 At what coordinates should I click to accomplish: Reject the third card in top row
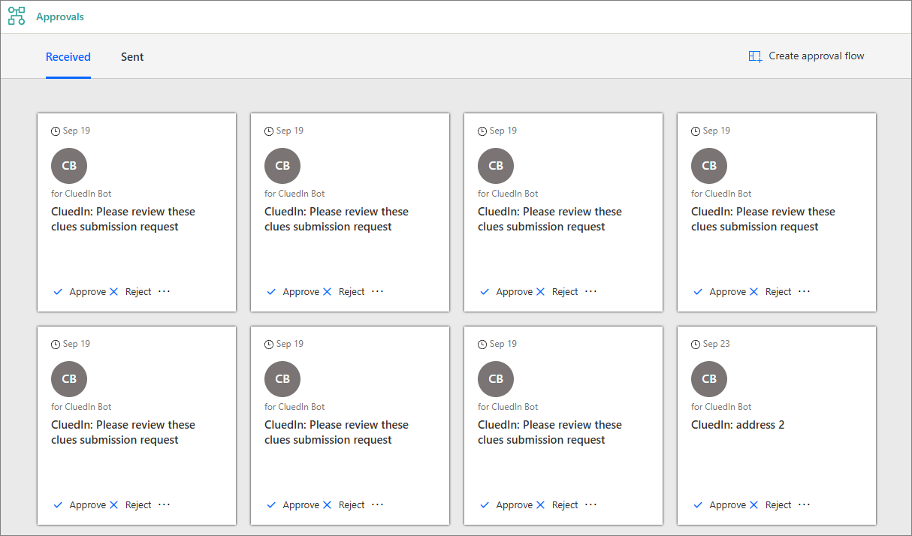557,292
